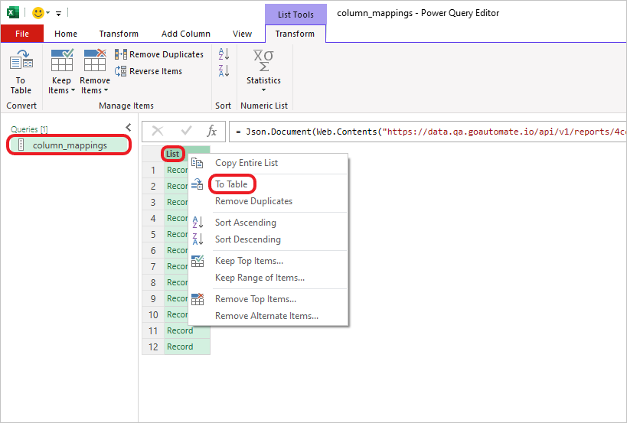
Task: Choose Sort Descending from the context menu
Action: coord(248,239)
